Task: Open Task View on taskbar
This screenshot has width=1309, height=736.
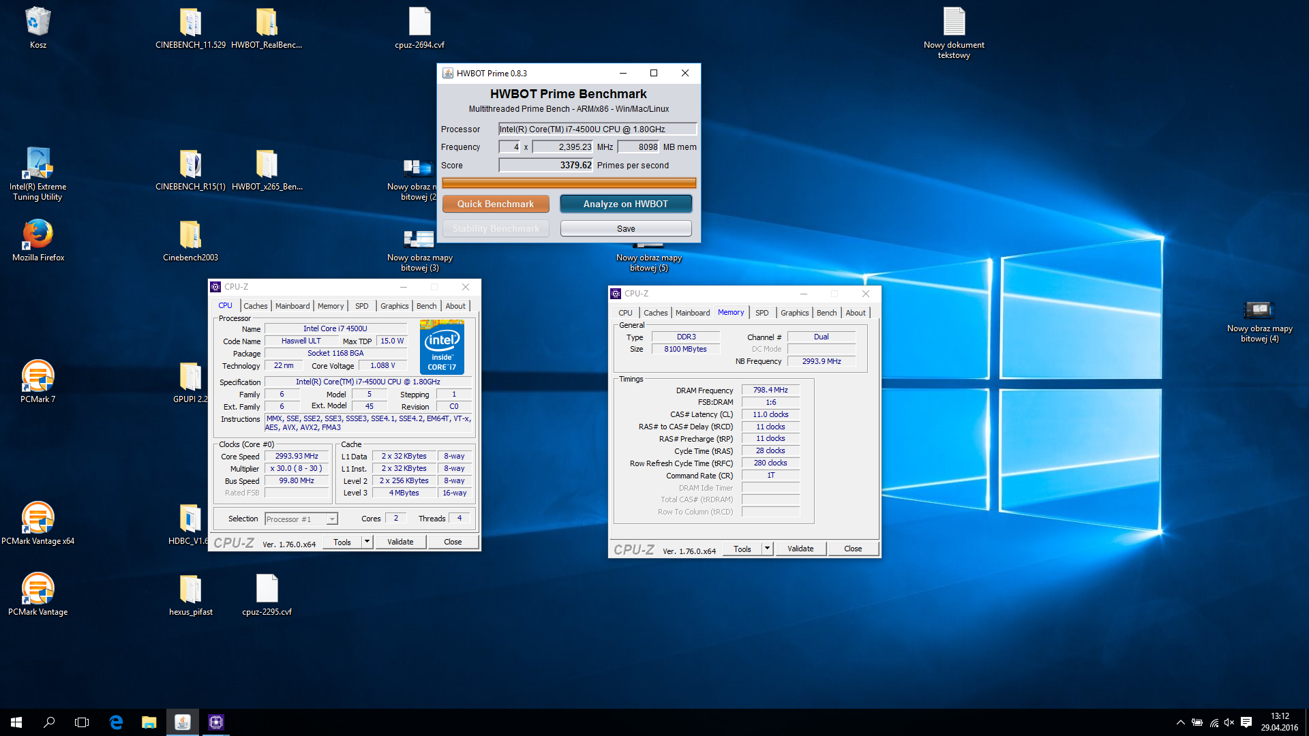Action: pos(82,722)
